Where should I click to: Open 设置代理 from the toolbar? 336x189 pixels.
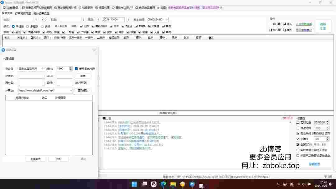[x=102, y=7]
